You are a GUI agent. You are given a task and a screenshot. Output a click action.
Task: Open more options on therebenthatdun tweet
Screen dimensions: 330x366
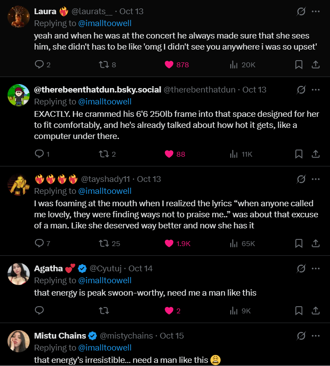coord(316,90)
